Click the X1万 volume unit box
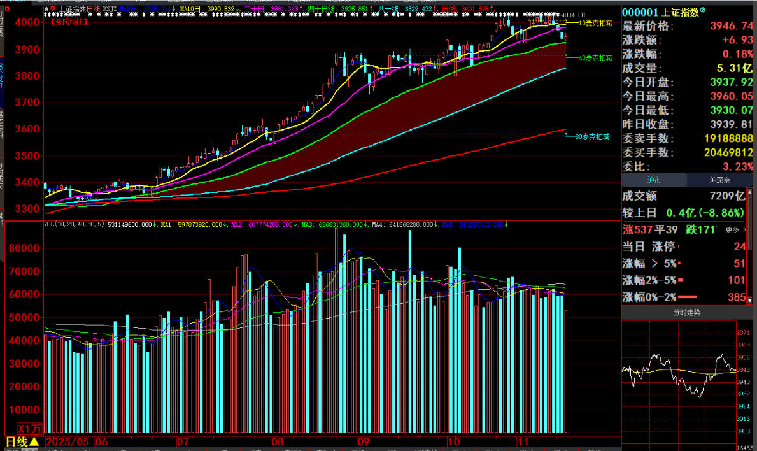The image size is (757, 451). click(29, 429)
